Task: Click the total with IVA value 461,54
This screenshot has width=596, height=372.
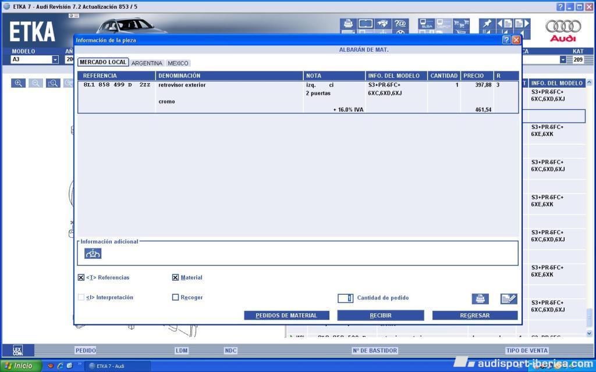Action: [x=483, y=110]
